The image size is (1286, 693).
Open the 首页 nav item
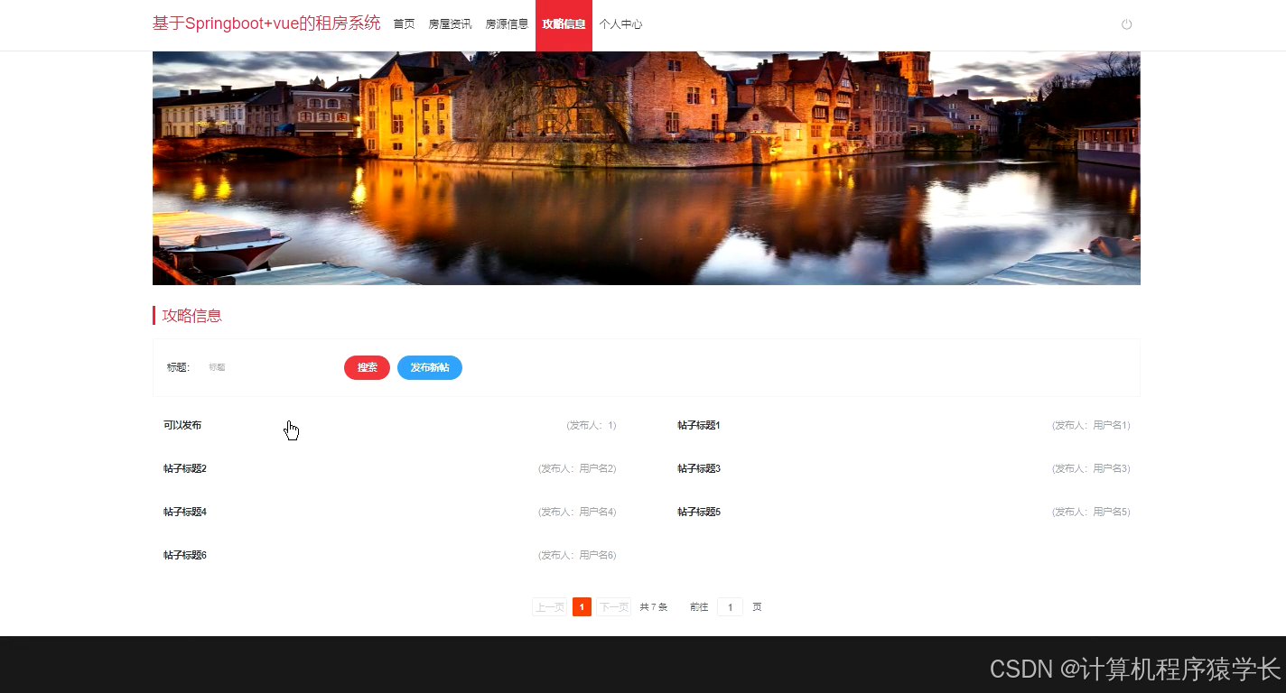[404, 24]
